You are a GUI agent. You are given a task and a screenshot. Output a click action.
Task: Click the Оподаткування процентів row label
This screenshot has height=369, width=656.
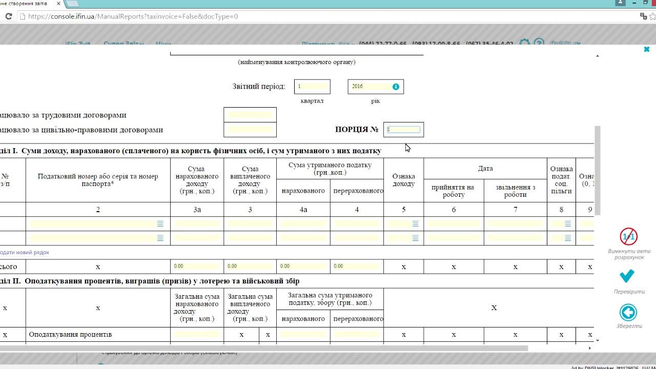(70, 334)
